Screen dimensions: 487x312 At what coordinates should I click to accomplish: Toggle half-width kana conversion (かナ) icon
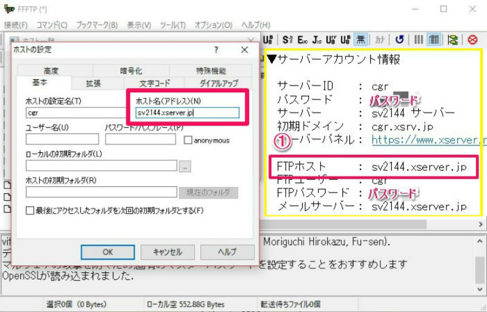pyautogui.click(x=380, y=40)
